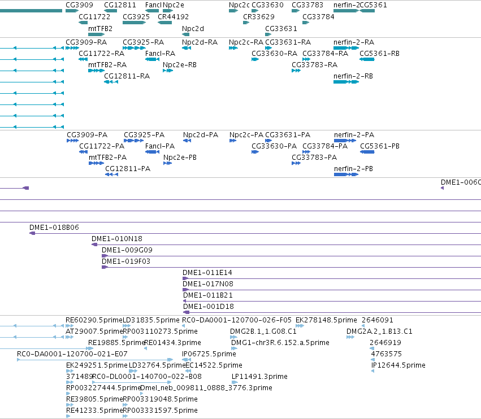Select transcript CG3909-RA
481x419 pixels.
click(x=72, y=48)
